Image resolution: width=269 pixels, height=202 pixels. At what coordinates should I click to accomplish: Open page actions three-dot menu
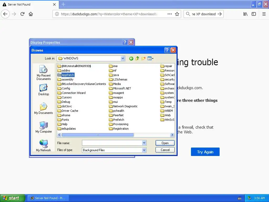(x=170, y=14)
